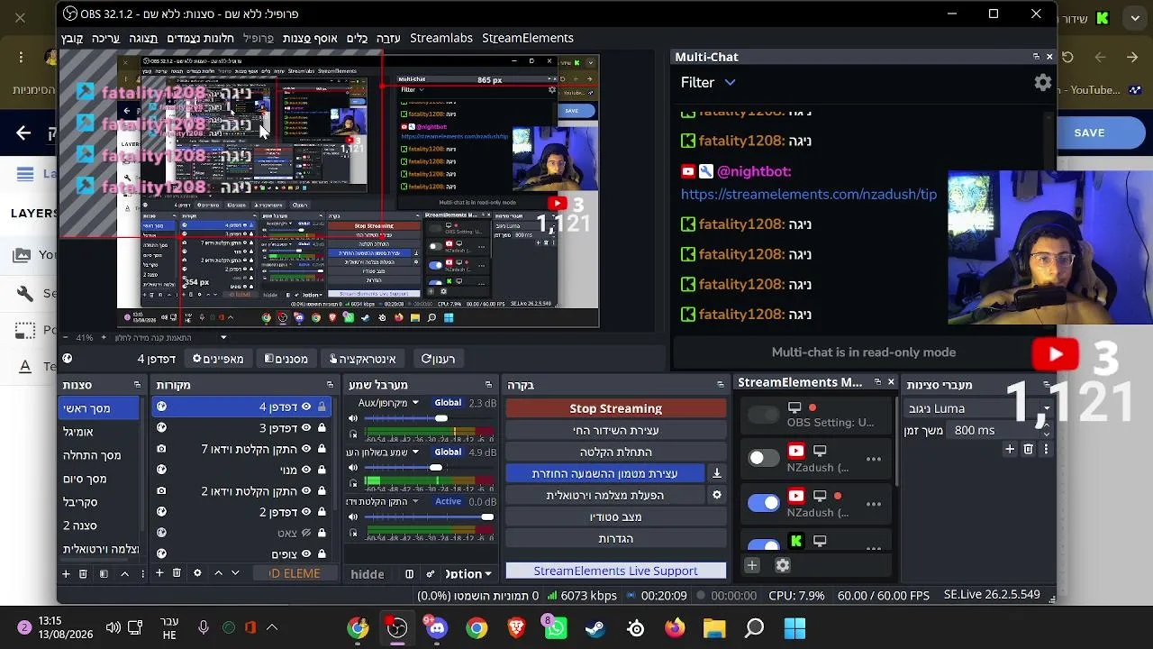This screenshot has height=649, width=1153.
Task: Open more options for first NZadush destination
Action: (x=874, y=459)
